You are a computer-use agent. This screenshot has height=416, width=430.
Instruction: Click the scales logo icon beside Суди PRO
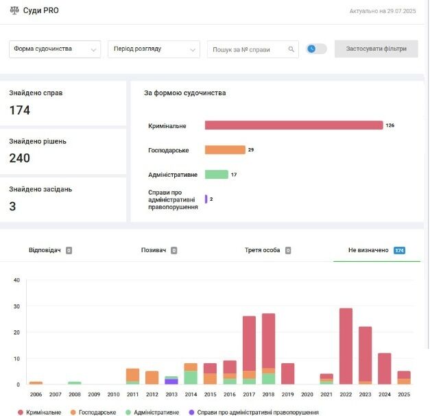click(x=14, y=11)
